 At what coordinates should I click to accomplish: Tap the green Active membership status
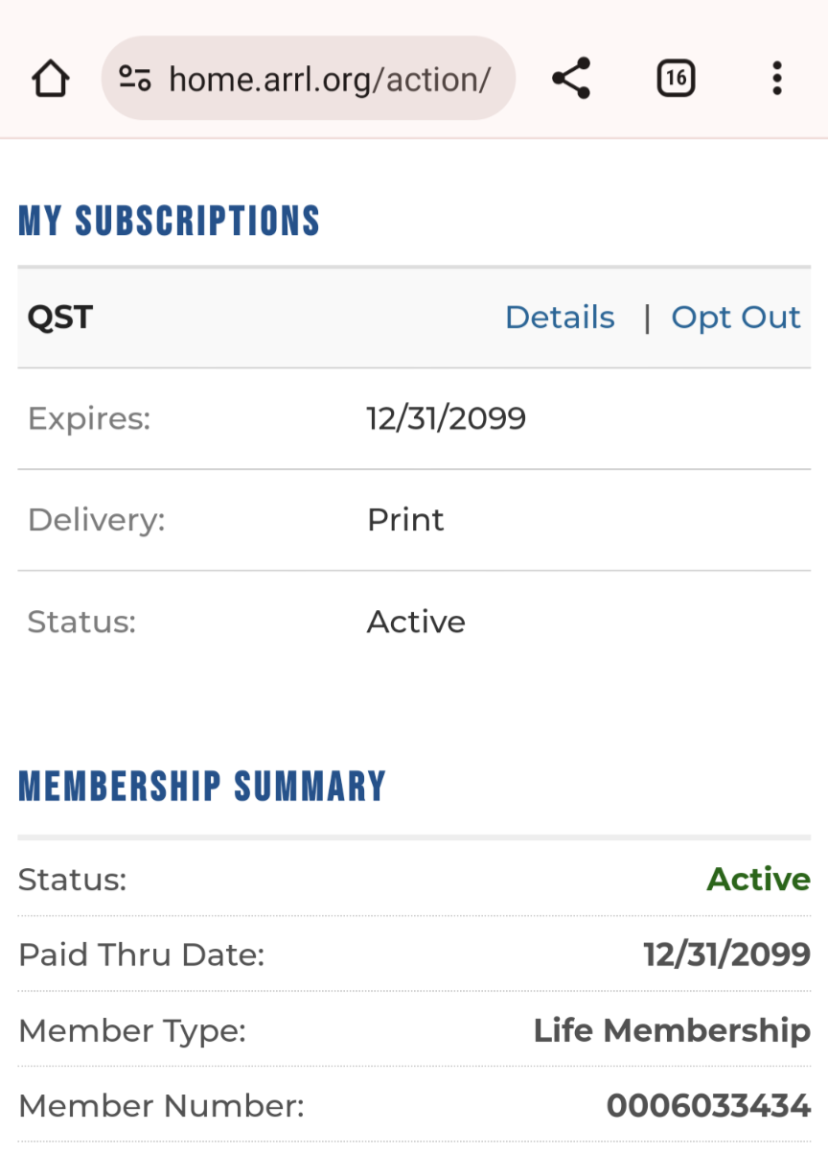pyautogui.click(x=759, y=879)
